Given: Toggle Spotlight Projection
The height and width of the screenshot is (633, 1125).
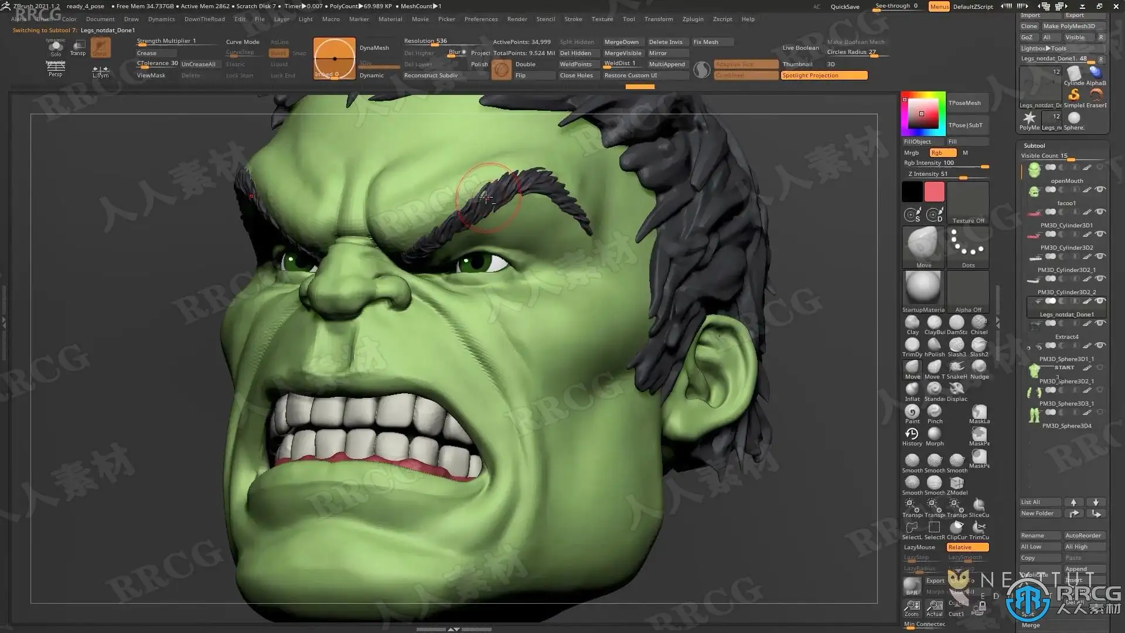Looking at the screenshot, I should click(x=824, y=76).
